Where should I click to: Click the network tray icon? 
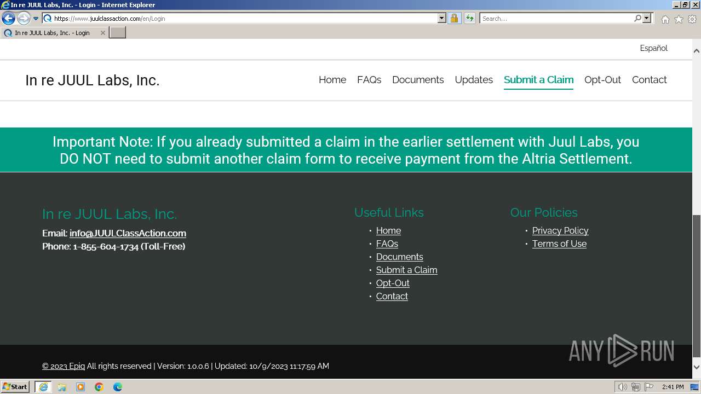636,387
